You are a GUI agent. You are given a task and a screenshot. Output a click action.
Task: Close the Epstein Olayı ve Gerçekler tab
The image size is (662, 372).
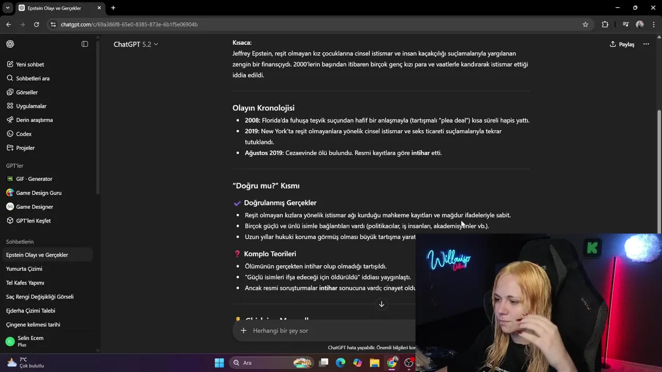(99, 8)
